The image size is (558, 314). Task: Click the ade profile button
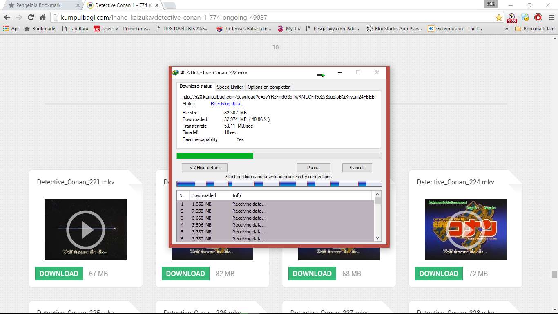(x=491, y=4)
